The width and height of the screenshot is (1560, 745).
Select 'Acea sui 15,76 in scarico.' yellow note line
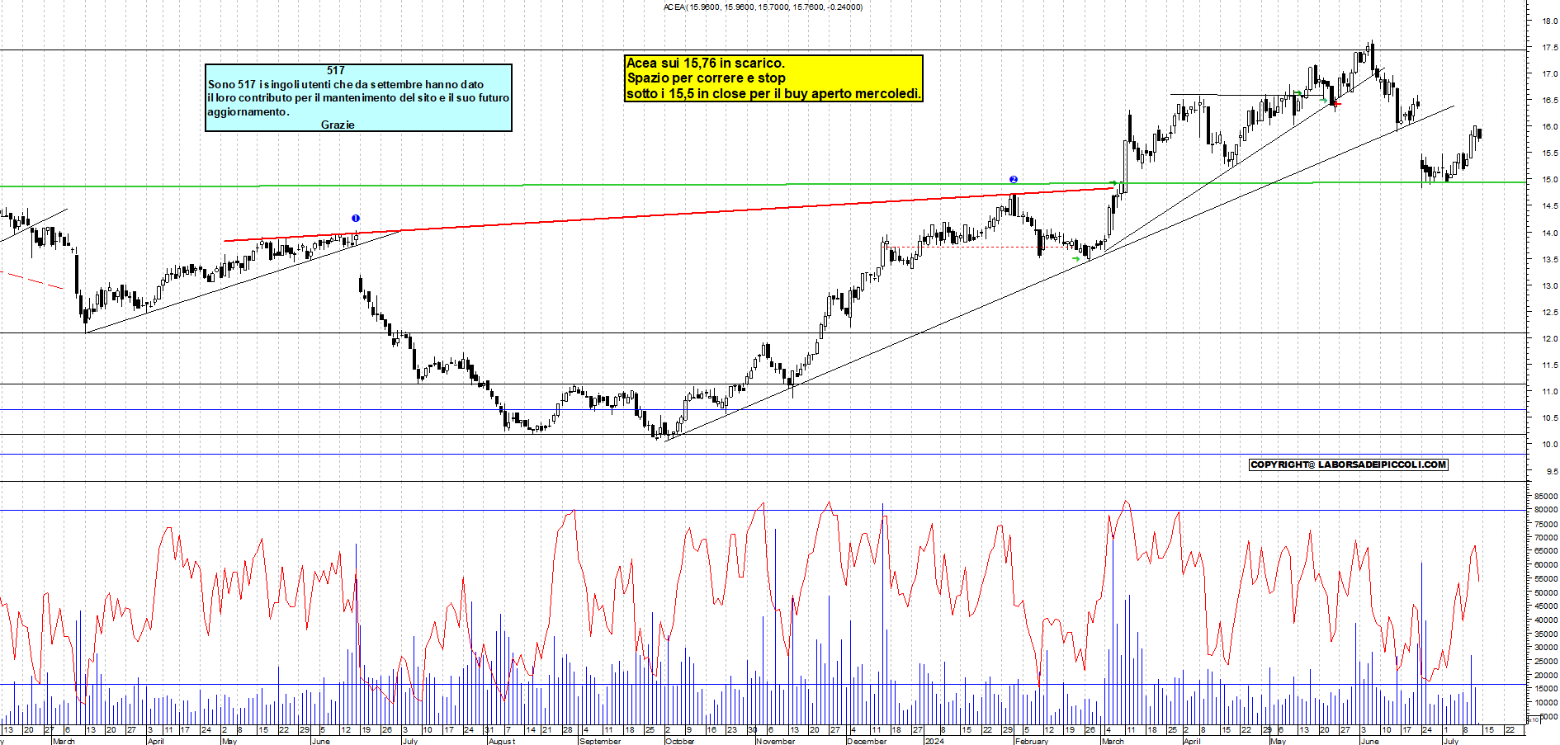706,63
